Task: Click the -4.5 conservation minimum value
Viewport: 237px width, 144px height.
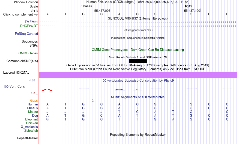Action: point(32,93)
